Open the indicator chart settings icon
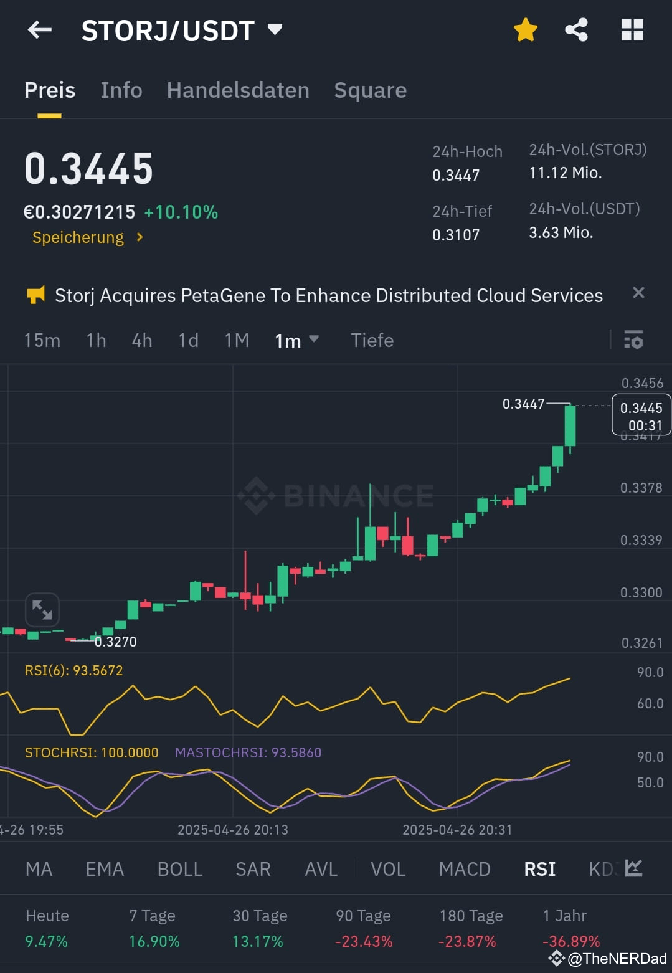The image size is (672, 973). (x=633, y=868)
